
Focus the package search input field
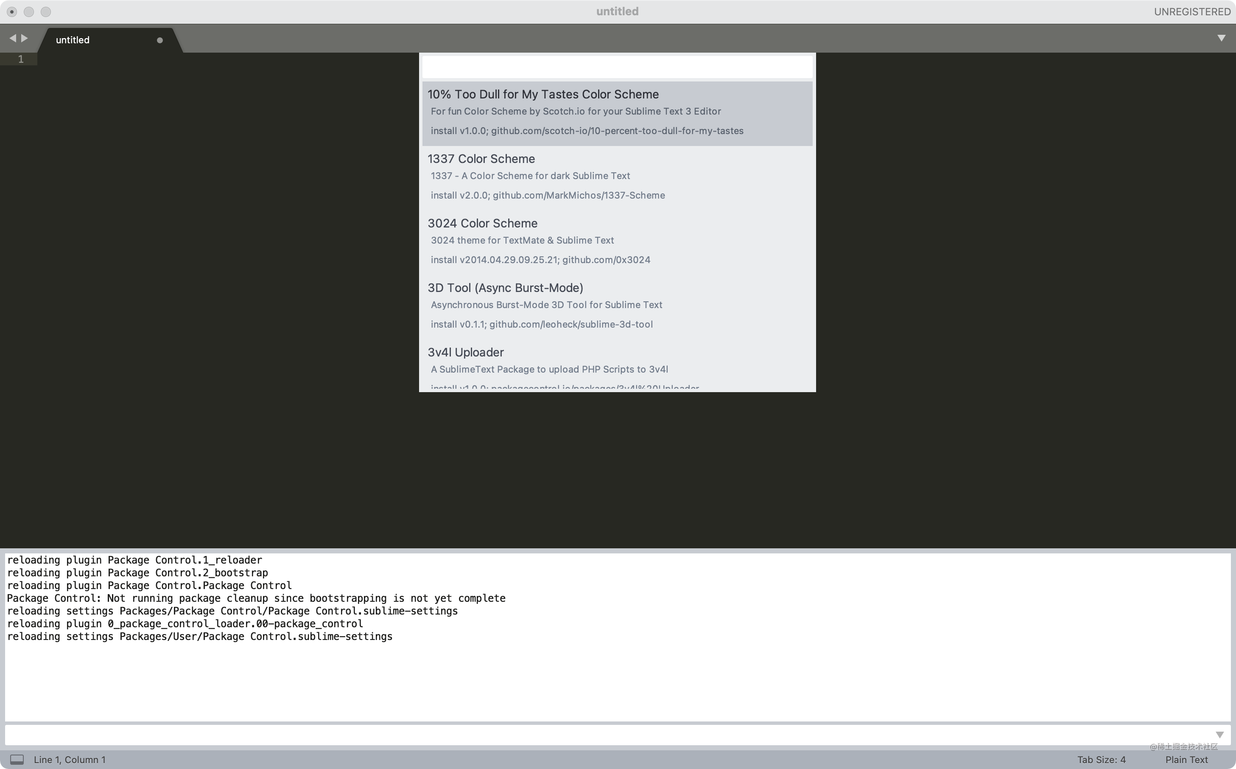pyautogui.click(x=617, y=67)
